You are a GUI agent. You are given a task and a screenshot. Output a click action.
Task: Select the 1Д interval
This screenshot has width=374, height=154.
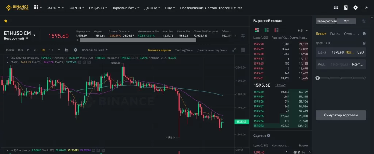tap(43, 50)
